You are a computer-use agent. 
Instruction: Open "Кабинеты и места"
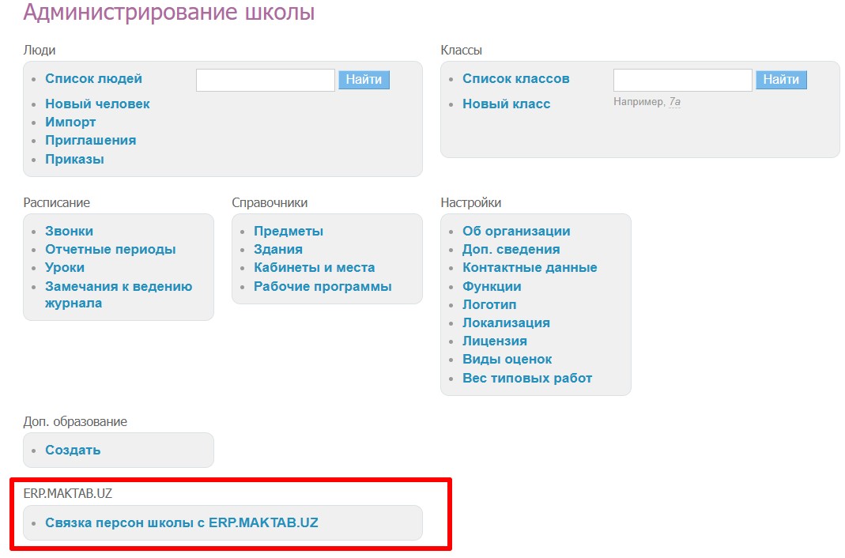tap(312, 267)
